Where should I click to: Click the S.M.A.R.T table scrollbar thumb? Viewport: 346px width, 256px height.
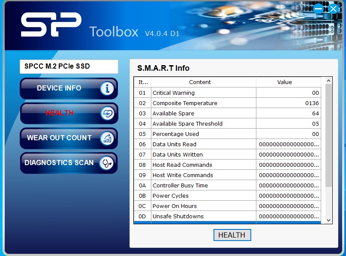click(x=328, y=136)
